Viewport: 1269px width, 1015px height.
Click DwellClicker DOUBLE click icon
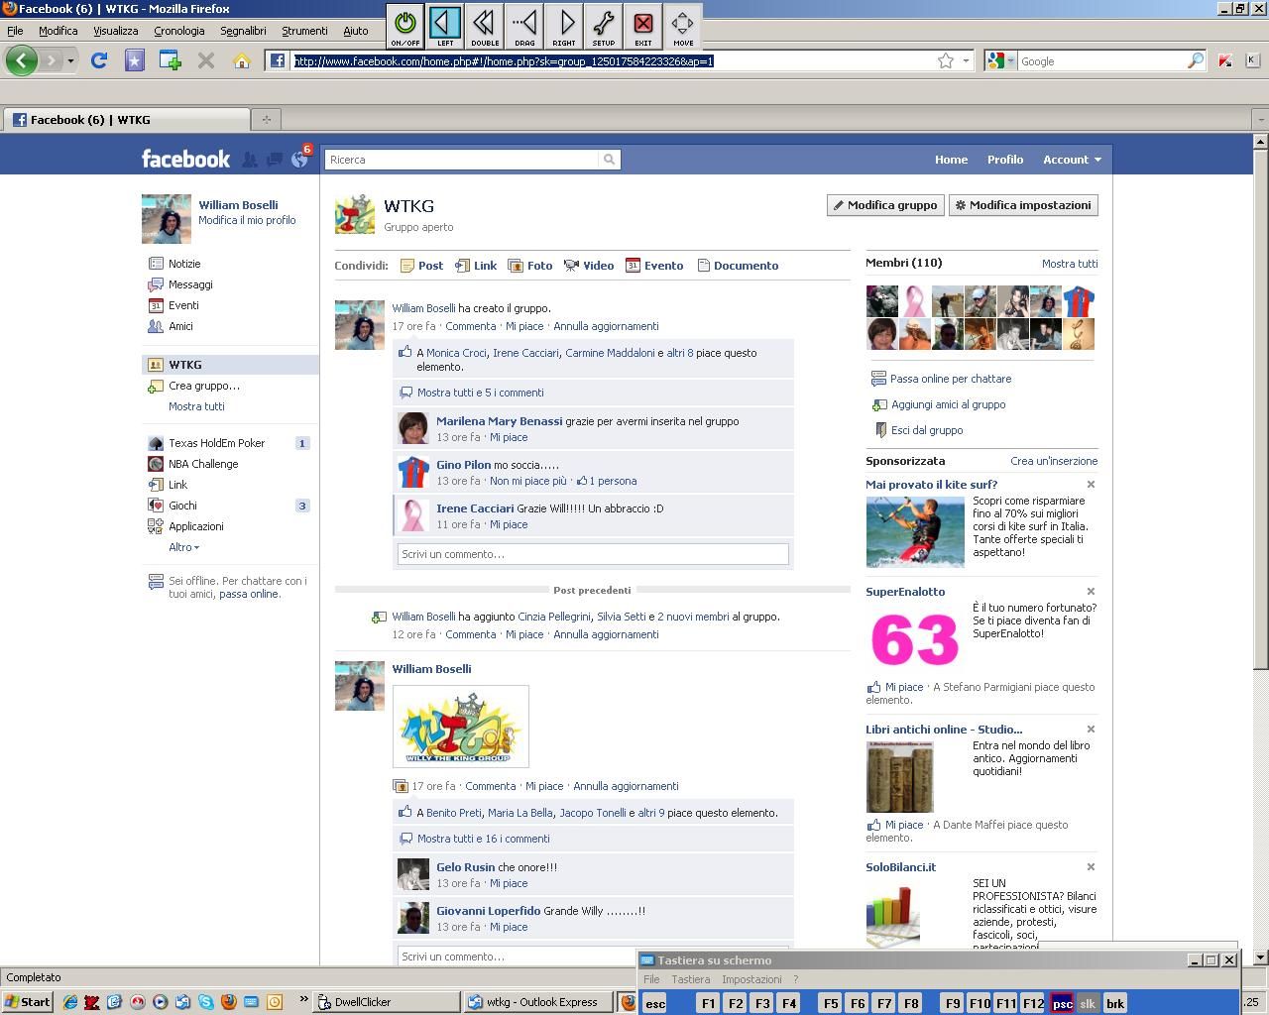485,26
